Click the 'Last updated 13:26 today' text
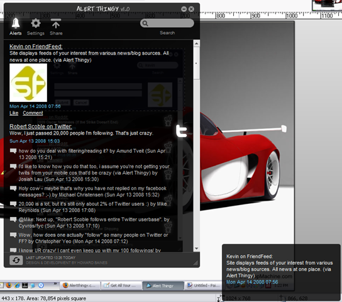Image resolution: width=342 pixels, height=302 pixels. click(x=50, y=258)
